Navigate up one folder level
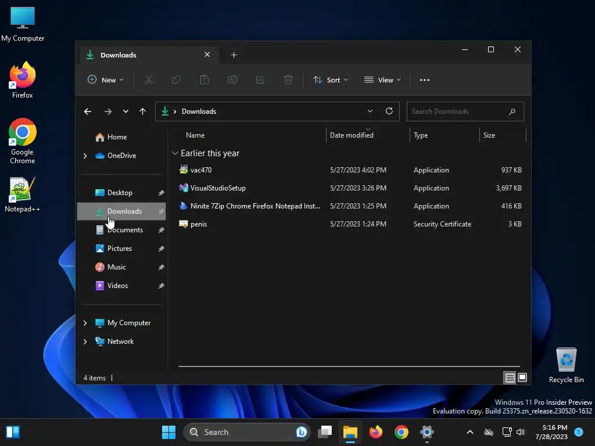Viewport: 595px width, 446px height. (143, 111)
